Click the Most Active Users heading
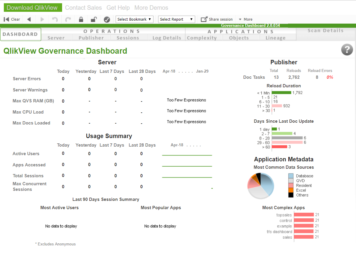The height and width of the screenshot is (264, 356). (59, 208)
